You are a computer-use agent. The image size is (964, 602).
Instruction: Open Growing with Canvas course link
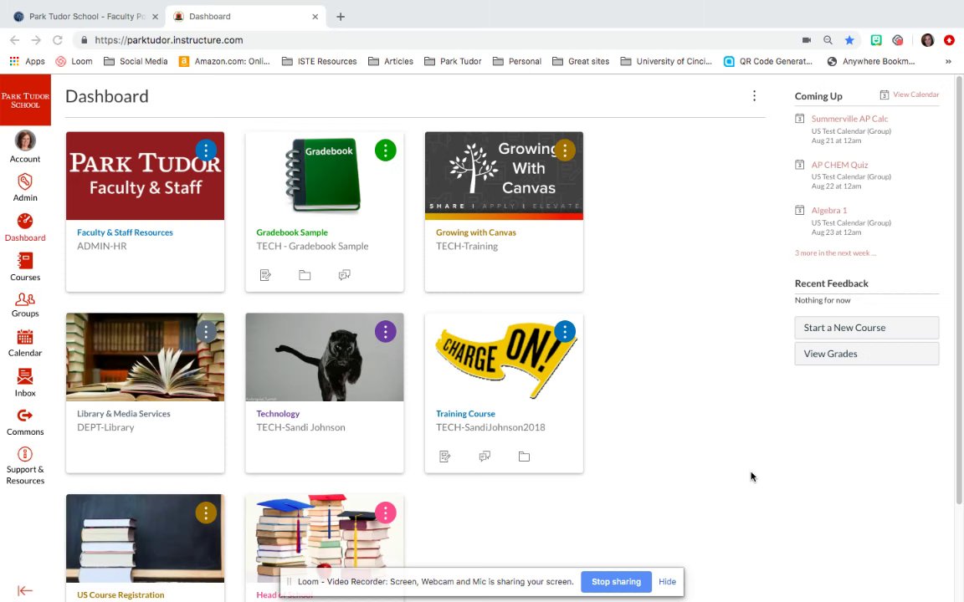[476, 232]
